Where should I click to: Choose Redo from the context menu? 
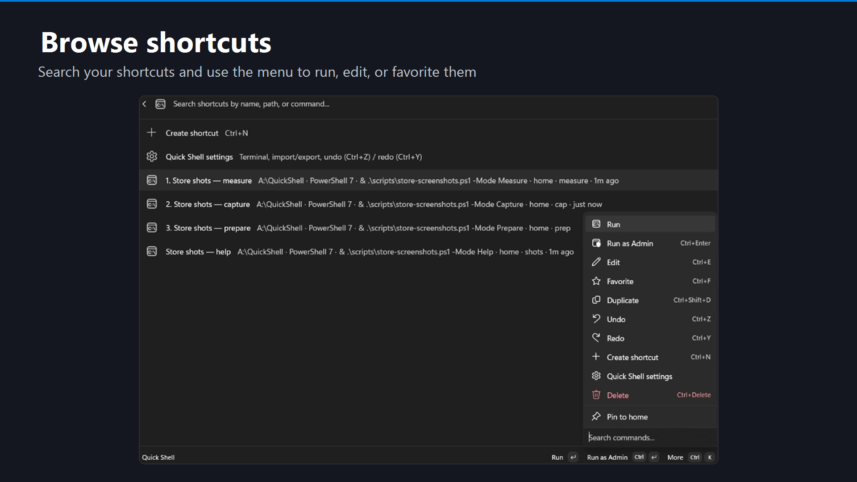650,338
